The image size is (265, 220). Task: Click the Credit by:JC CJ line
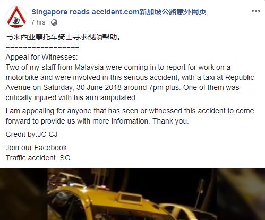(x=31, y=134)
